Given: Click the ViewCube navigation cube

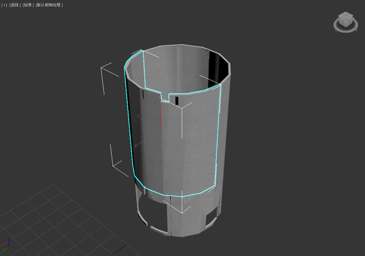Looking at the screenshot, I should [x=345, y=19].
